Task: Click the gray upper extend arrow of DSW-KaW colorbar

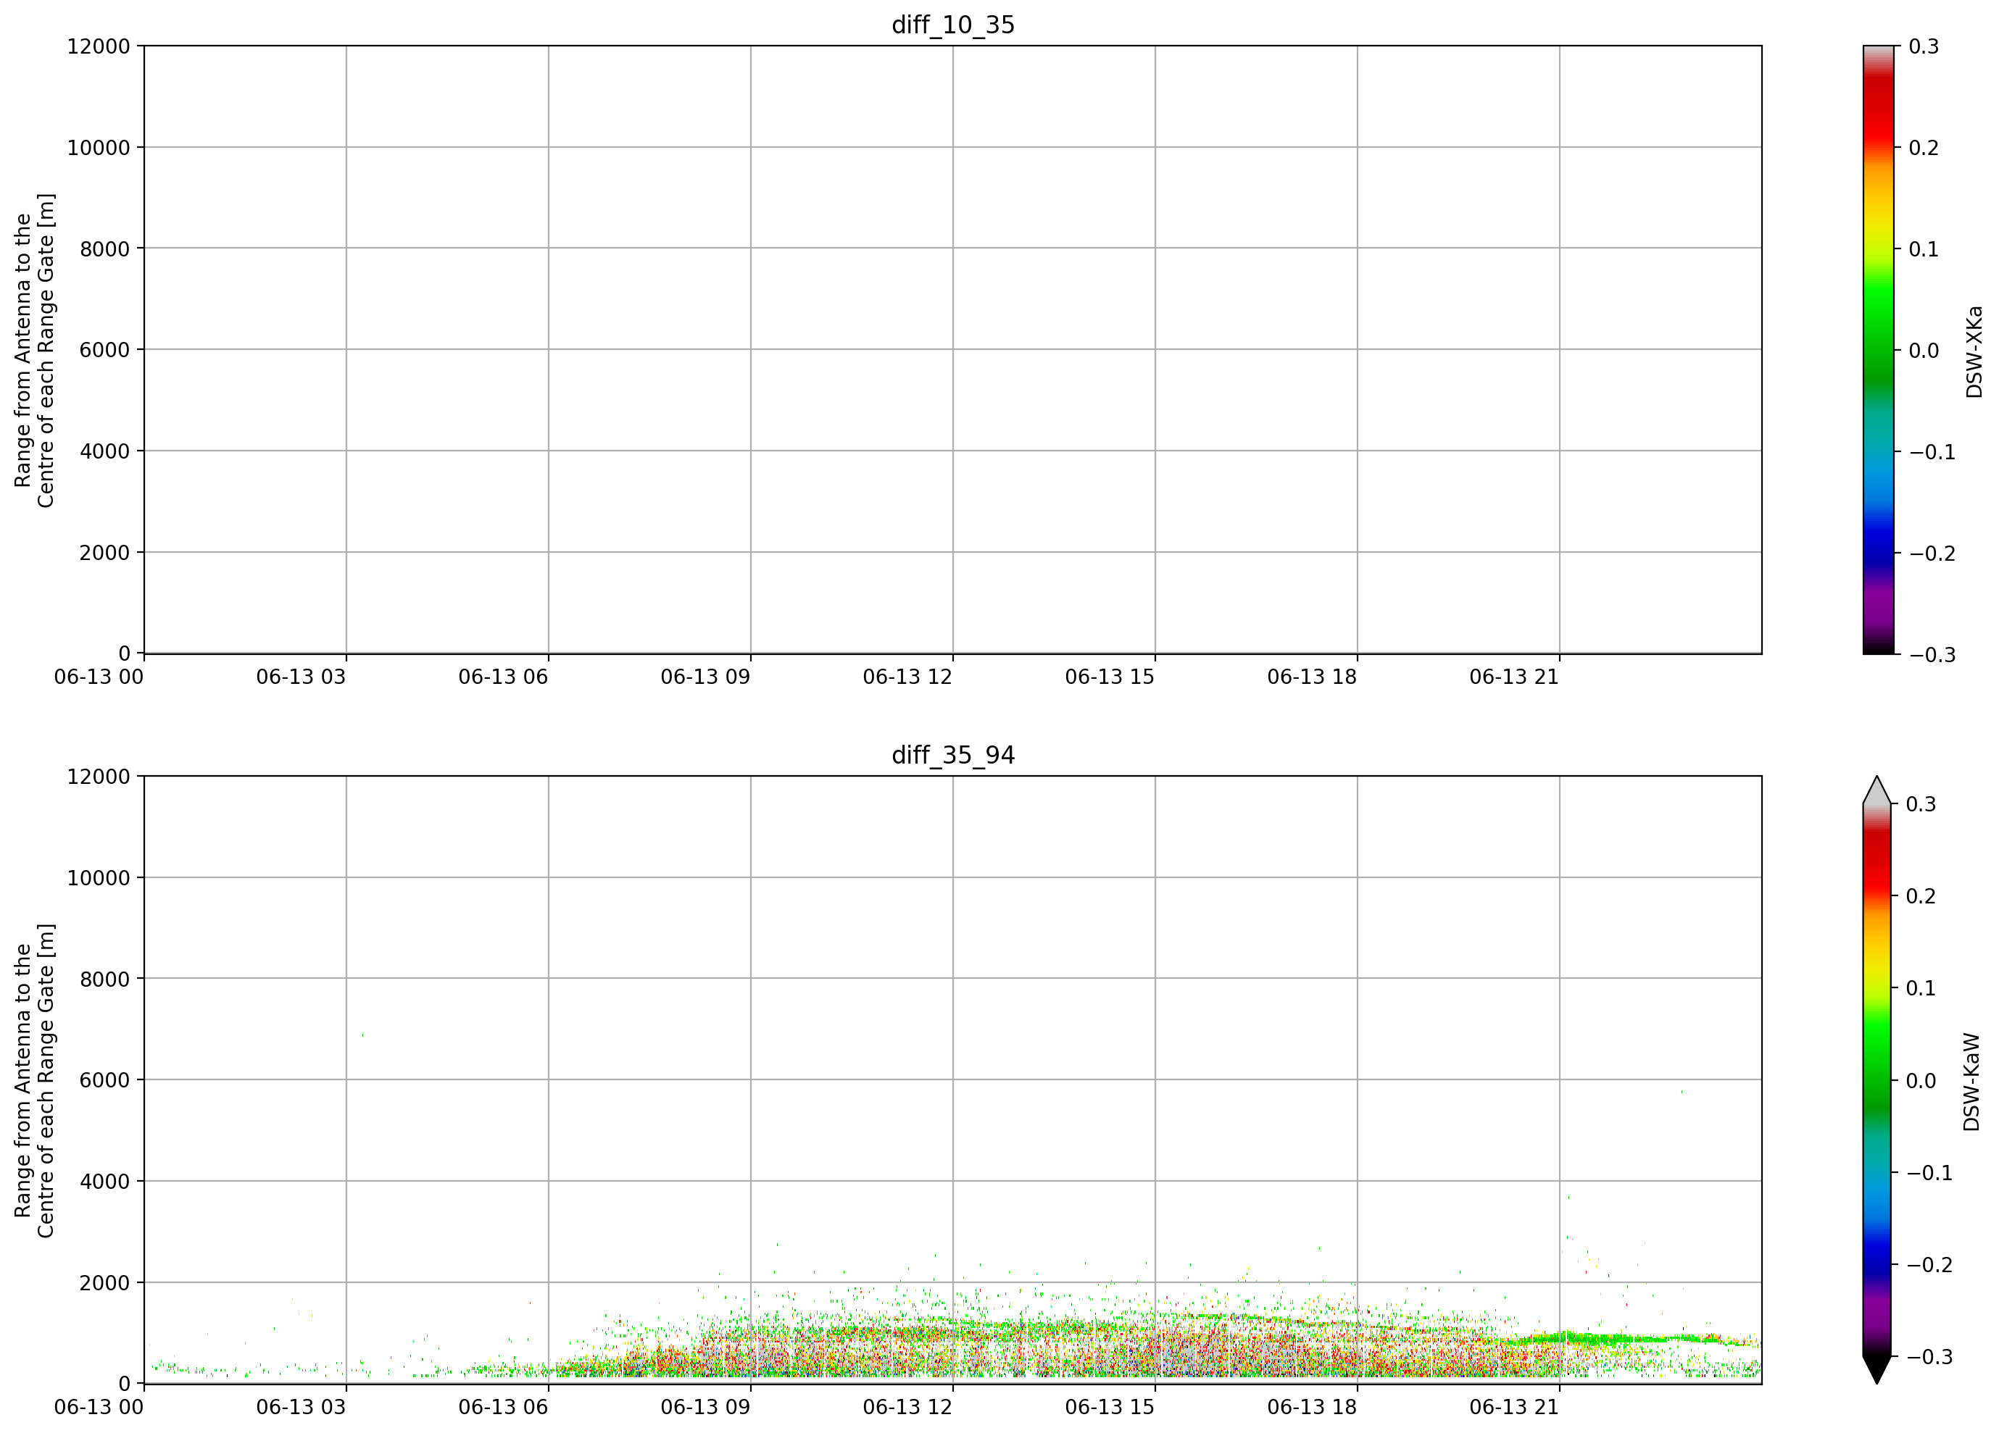Action: (x=1877, y=790)
